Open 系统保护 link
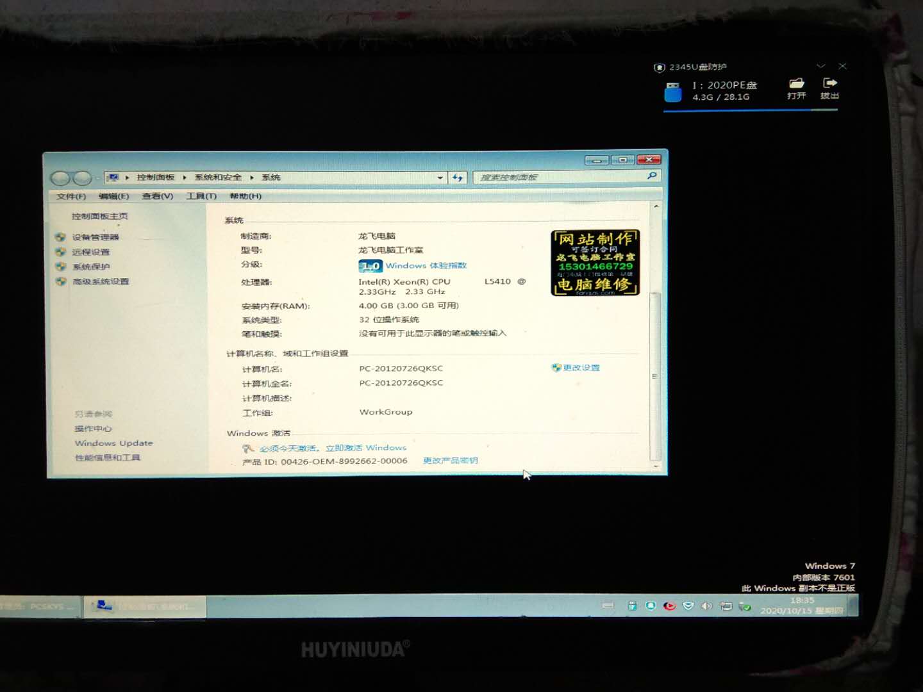Screen dimensions: 923x692 tap(91, 267)
